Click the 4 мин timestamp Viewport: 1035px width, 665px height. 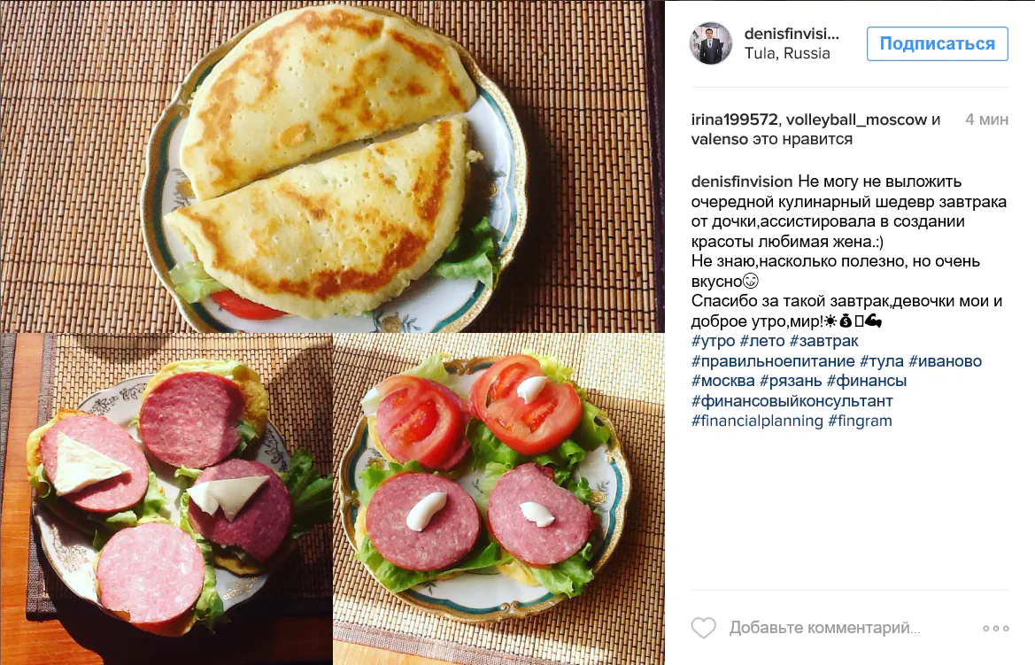pyautogui.click(x=987, y=120)
